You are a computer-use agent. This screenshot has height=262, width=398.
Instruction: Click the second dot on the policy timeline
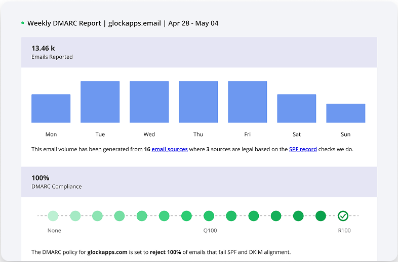tap(75, 216)
